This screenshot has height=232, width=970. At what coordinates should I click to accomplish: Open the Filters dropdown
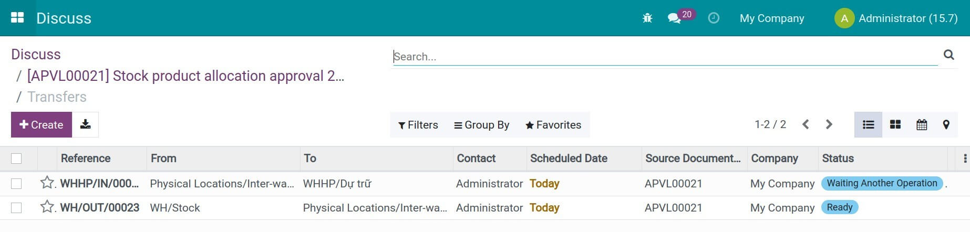click(418, 125)
